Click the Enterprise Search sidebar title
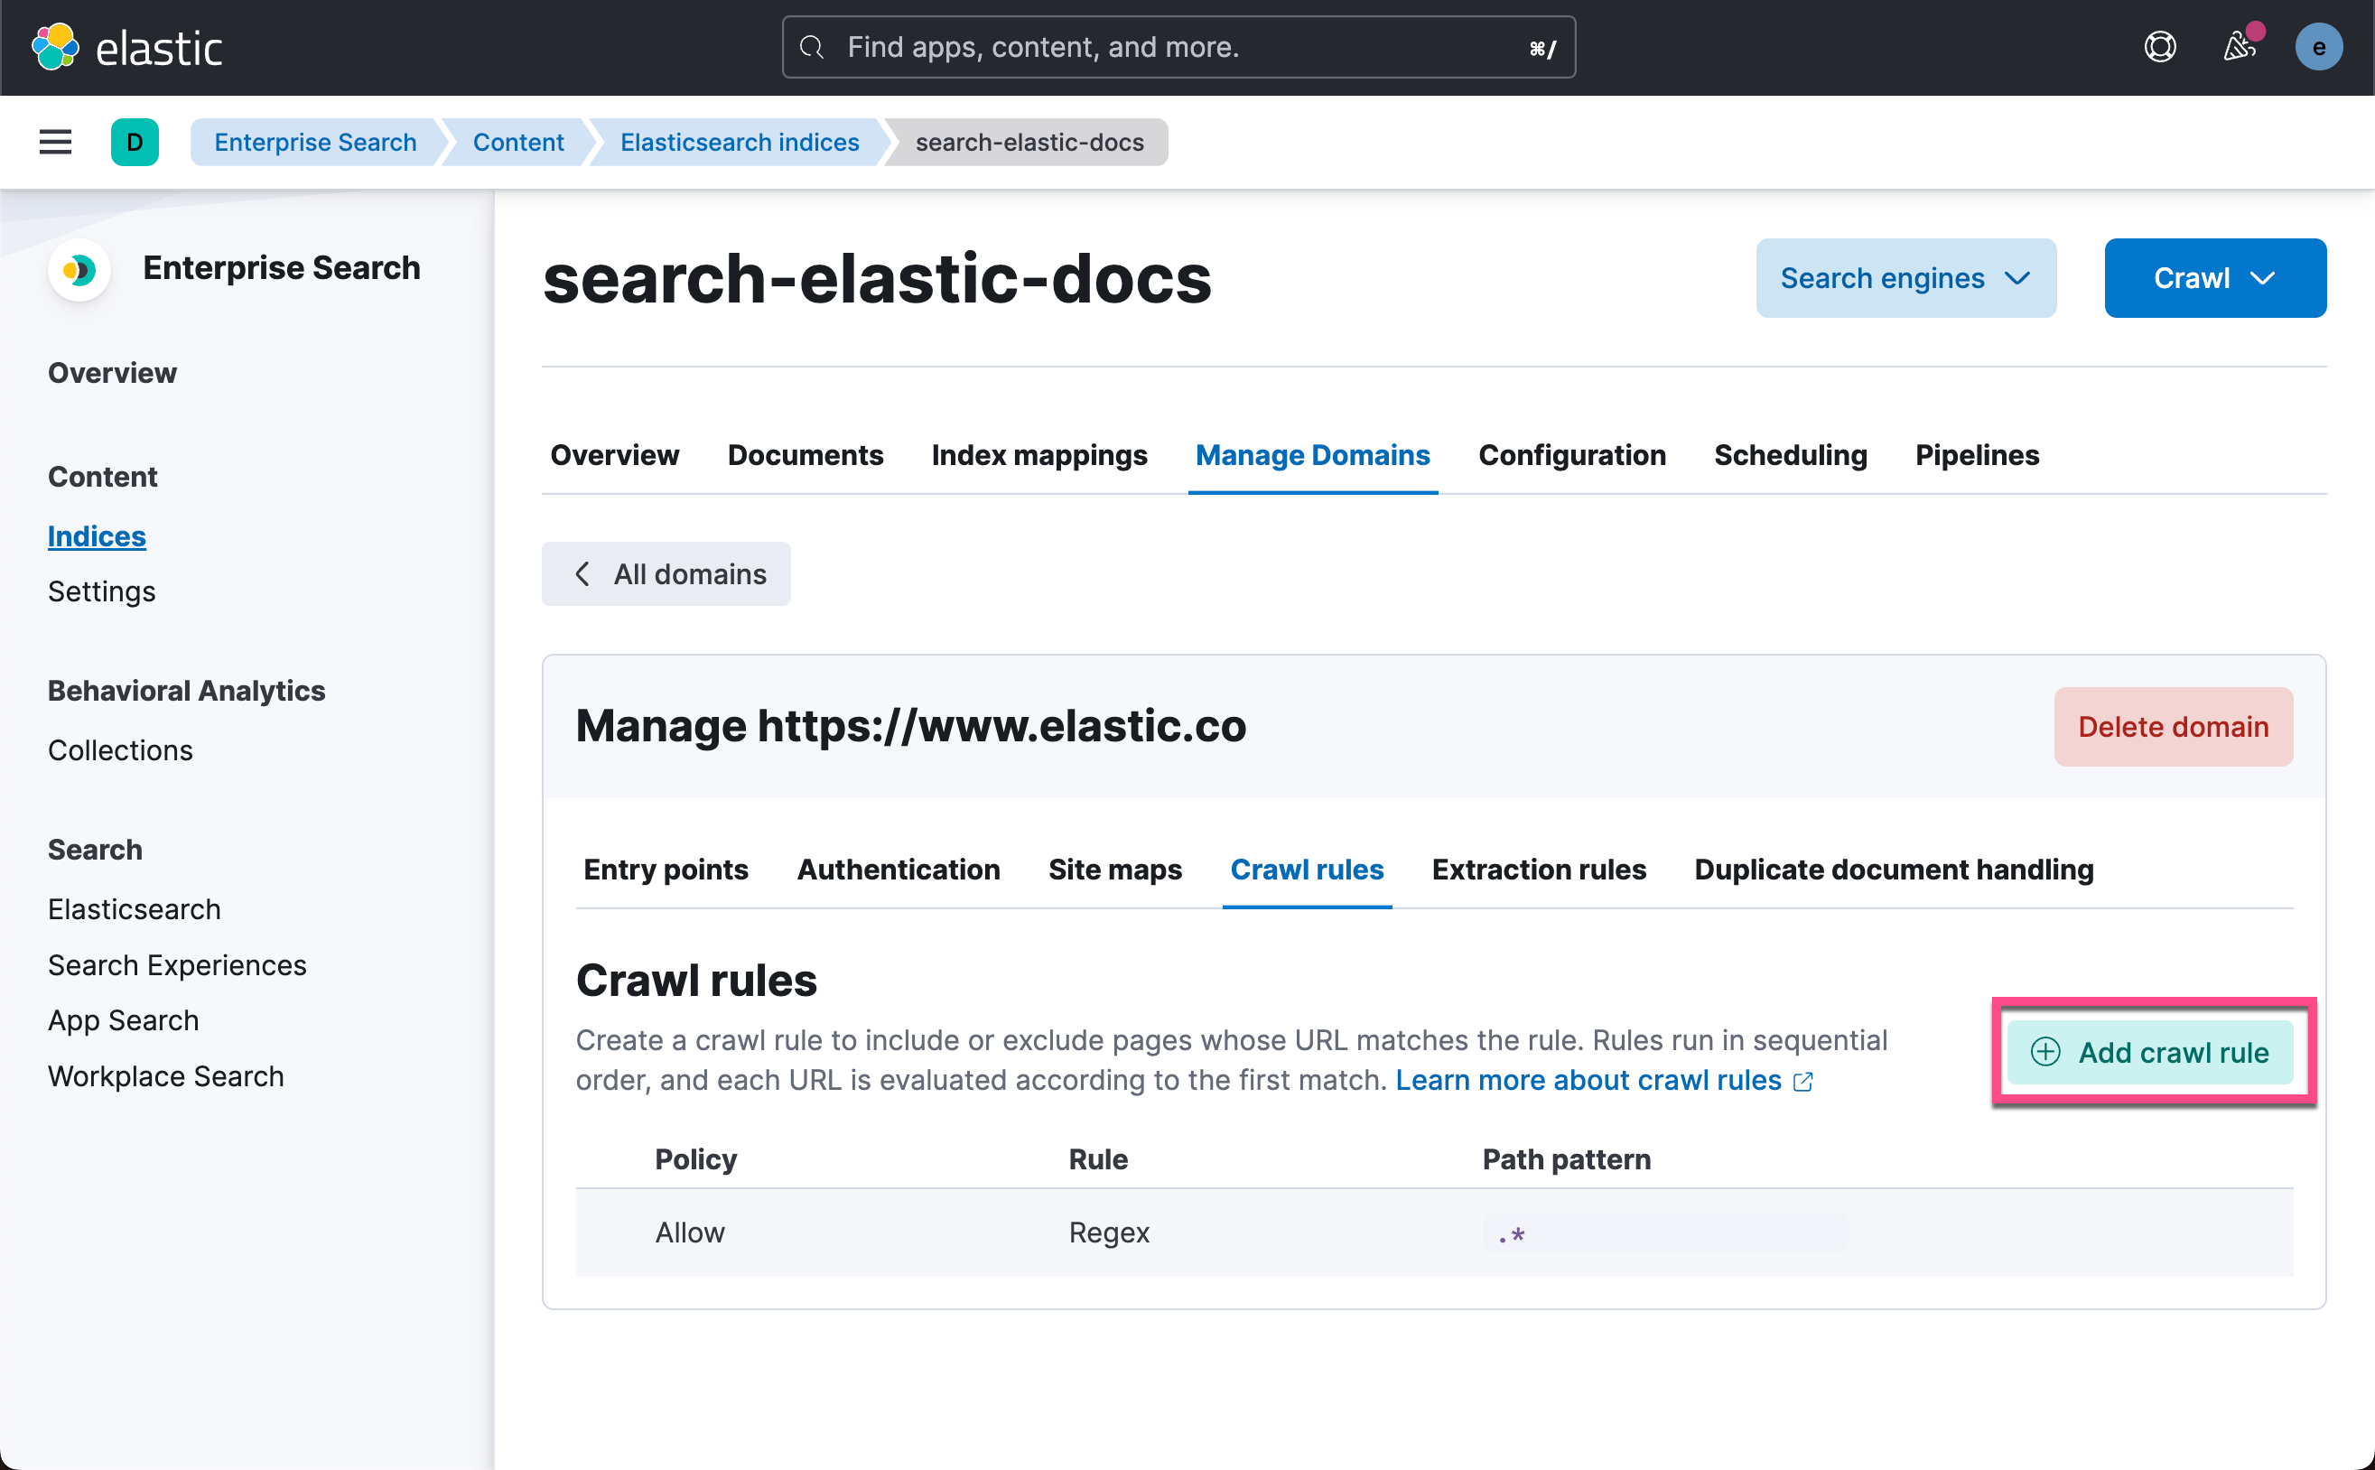2375x1470 pixels. pyautogui.click(x=281, y=267)
